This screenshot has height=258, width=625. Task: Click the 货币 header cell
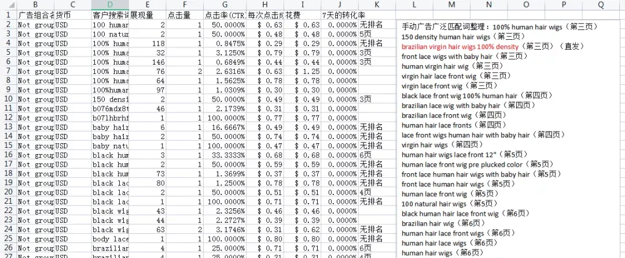coord(72,15)
